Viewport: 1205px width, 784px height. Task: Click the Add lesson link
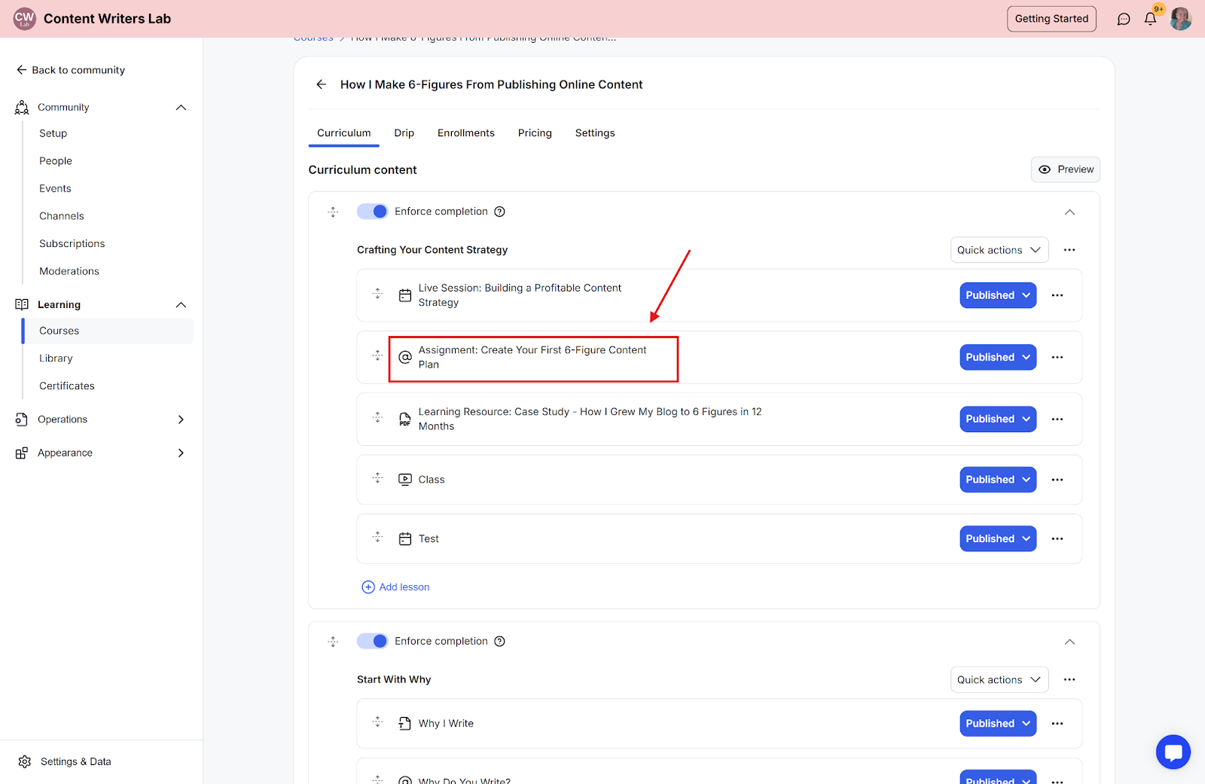click(x=396, y=587)
